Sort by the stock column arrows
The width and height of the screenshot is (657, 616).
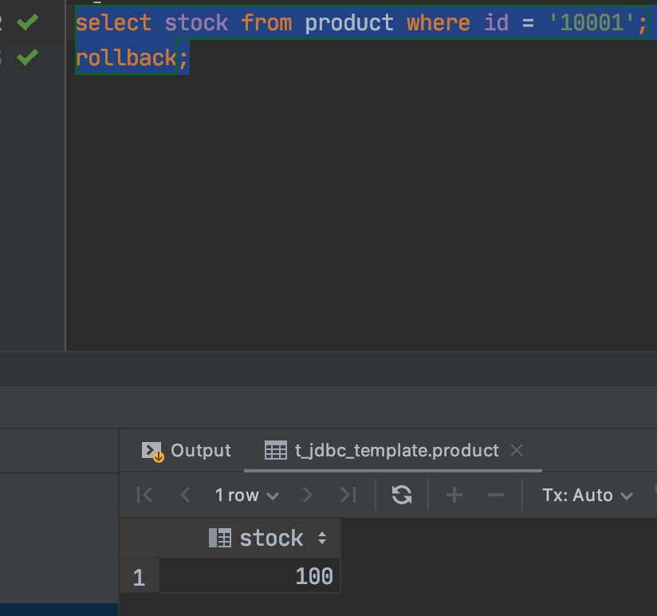click(x=322, y=539)
